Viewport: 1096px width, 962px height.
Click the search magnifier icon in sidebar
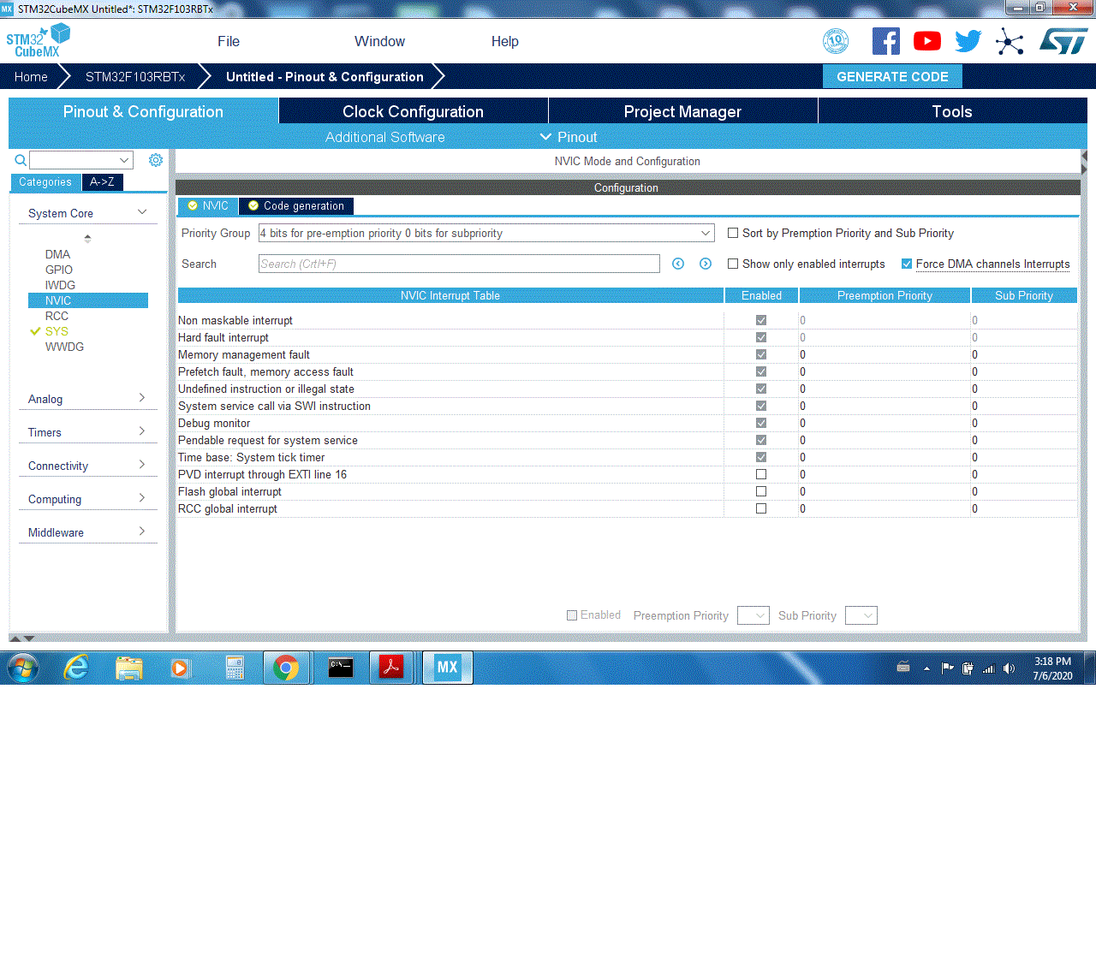tap(21, 160)
